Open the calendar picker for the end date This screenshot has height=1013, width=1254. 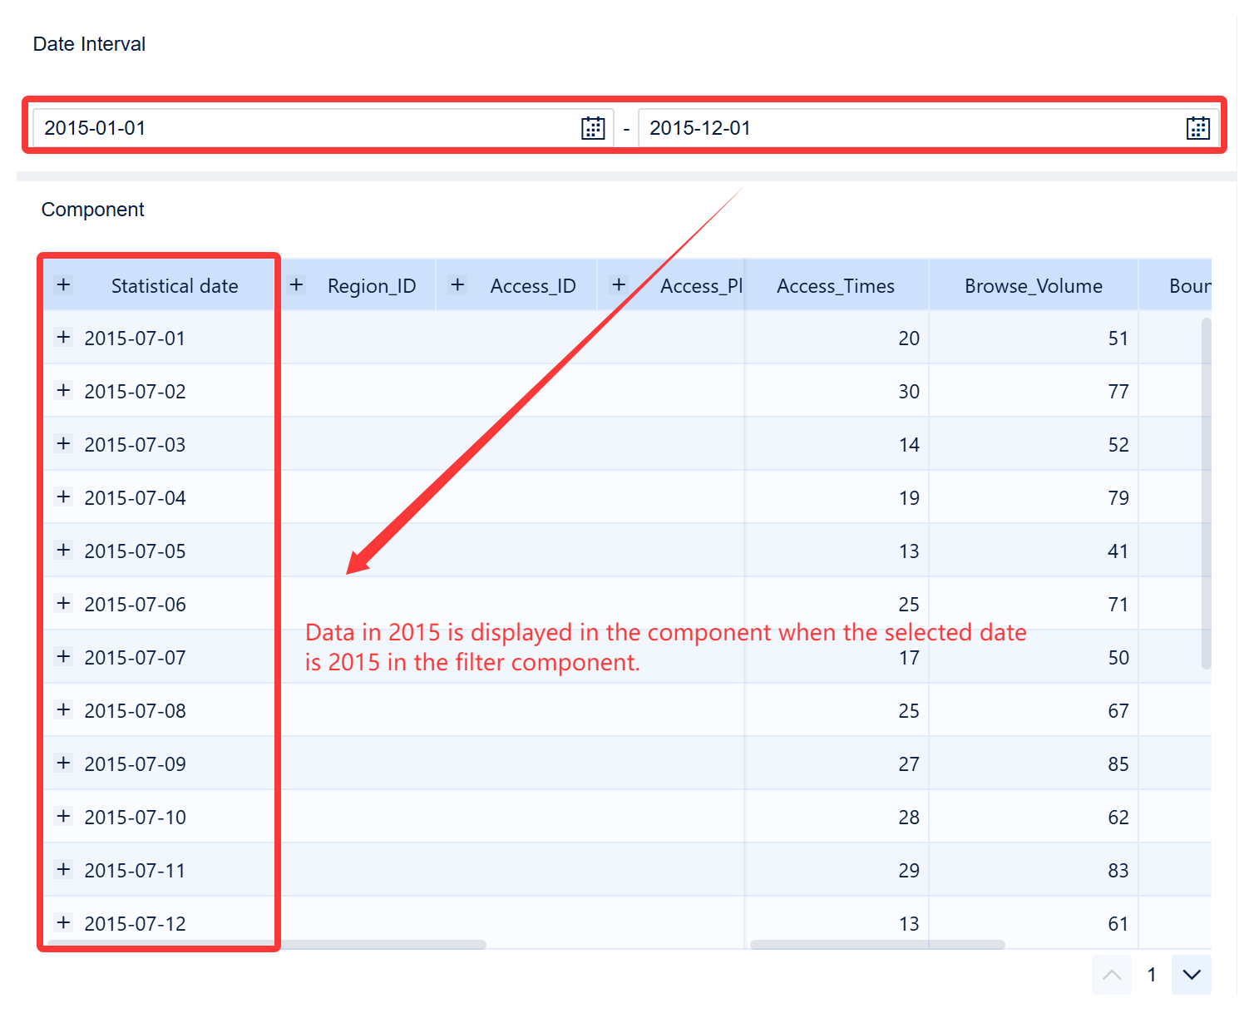(1197, 127)
